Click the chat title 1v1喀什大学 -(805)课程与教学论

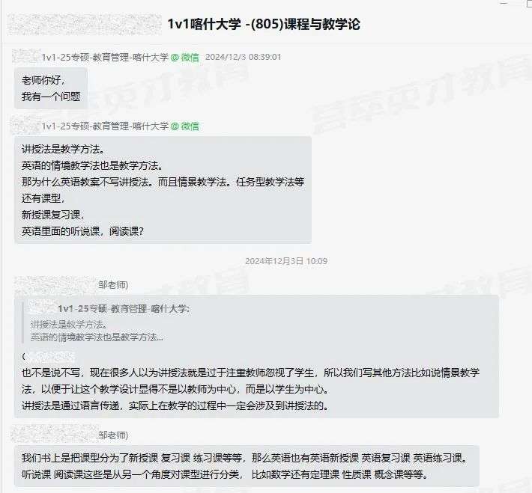click(x=264, y=24)
